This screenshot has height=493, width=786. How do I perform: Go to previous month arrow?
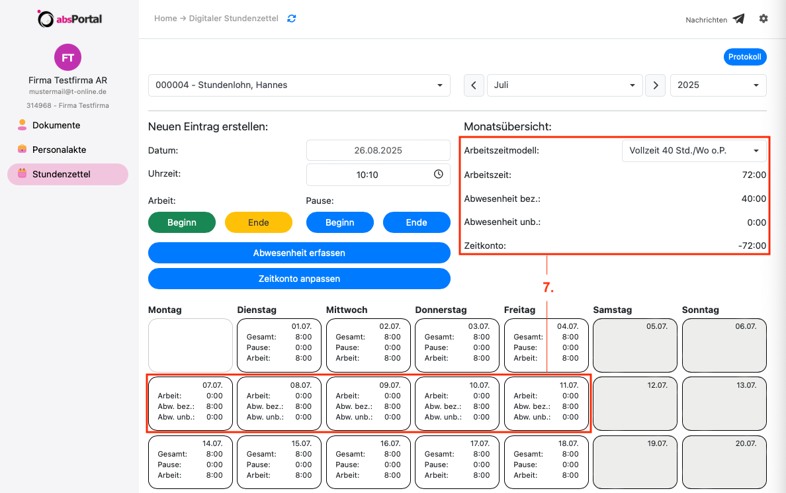click(x=473, y=85)
